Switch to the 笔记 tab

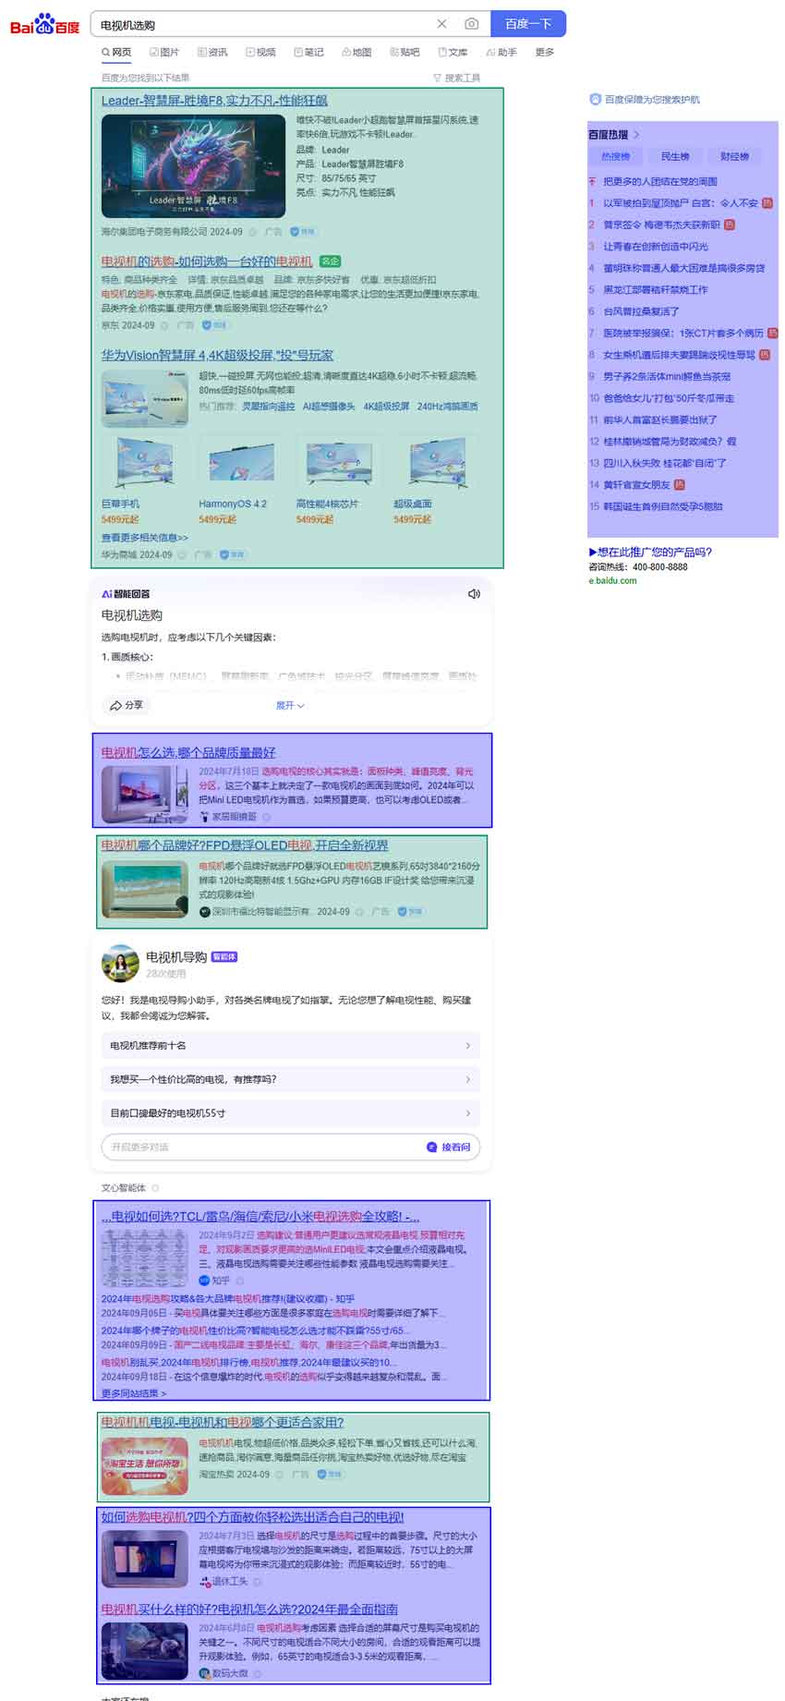point(308,53)
